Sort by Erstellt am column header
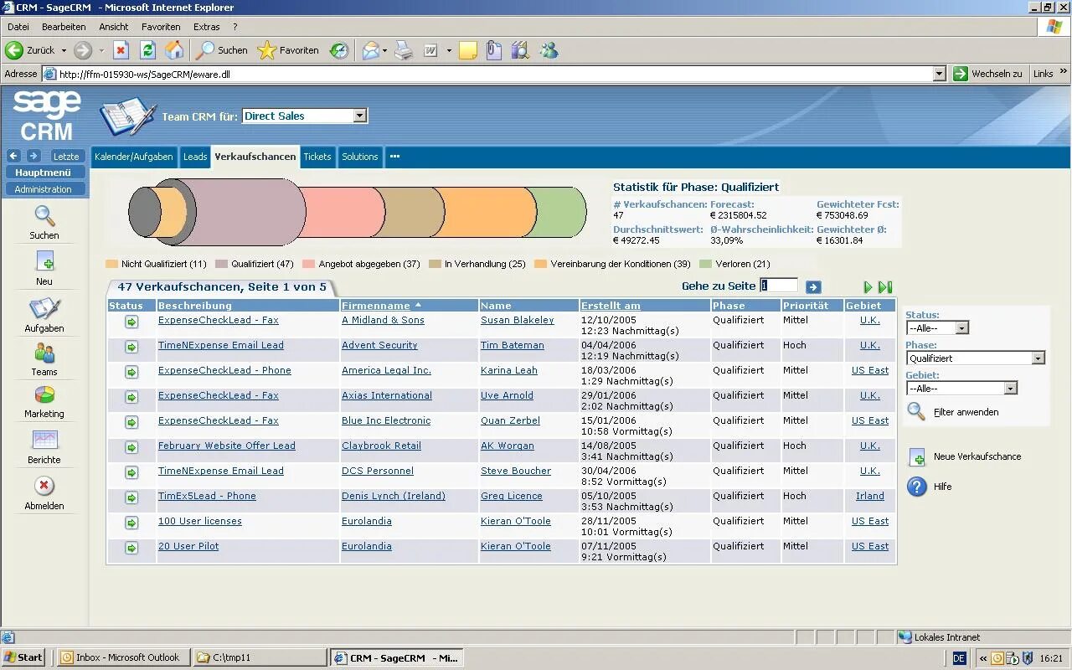 611,306
